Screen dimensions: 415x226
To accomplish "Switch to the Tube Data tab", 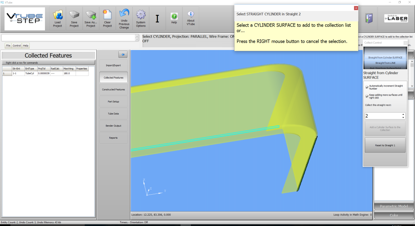I will click(113, 114).
